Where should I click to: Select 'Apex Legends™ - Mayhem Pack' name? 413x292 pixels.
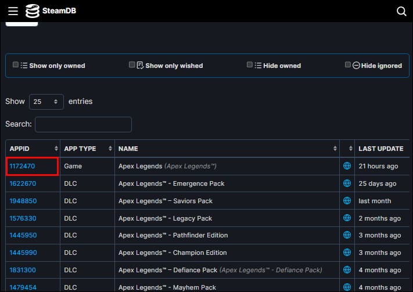pyautogui.click(x=167, y=287)
